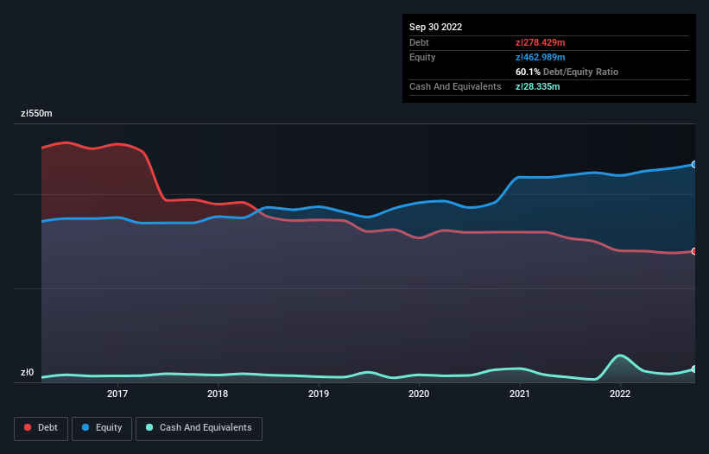Select the red Debt endpoint marker on chart

click(x=694, y=251)
